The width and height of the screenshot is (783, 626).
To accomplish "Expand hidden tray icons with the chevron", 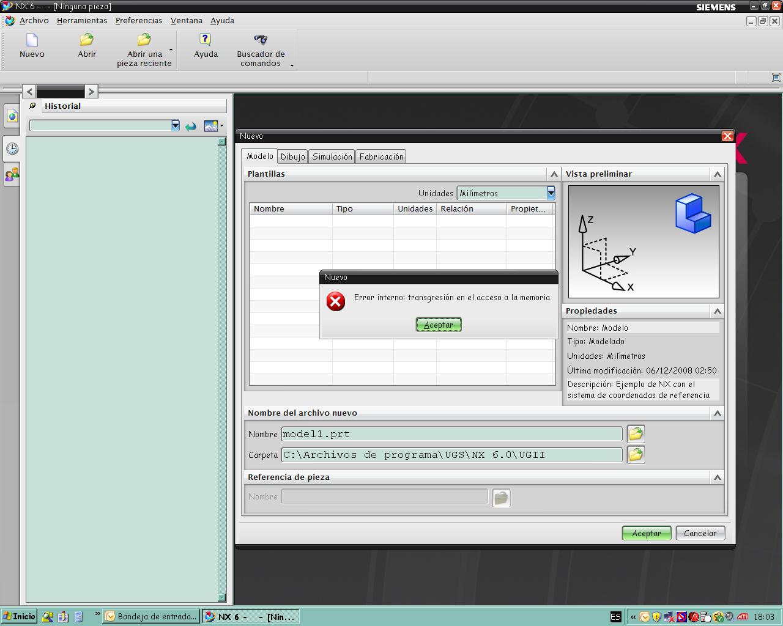I will [633, 617].
